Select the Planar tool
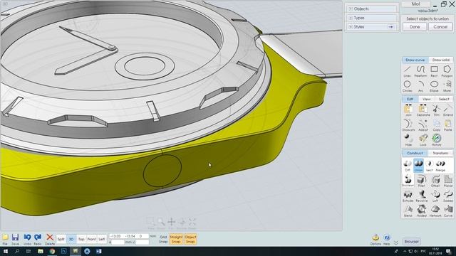The image size is (456, 256). [448, 181]
